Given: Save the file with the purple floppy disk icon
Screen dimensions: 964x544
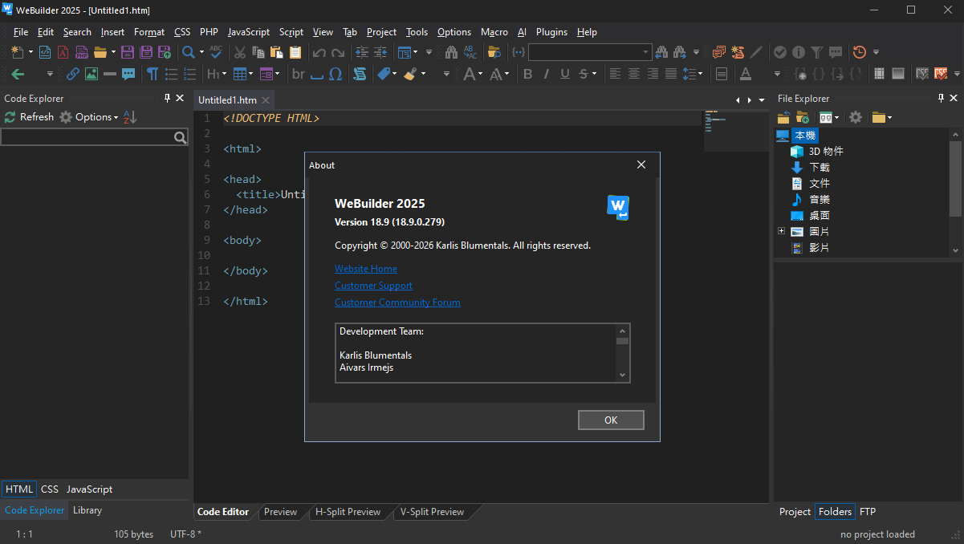Looking at the screenshot, I should coord(128,52).
